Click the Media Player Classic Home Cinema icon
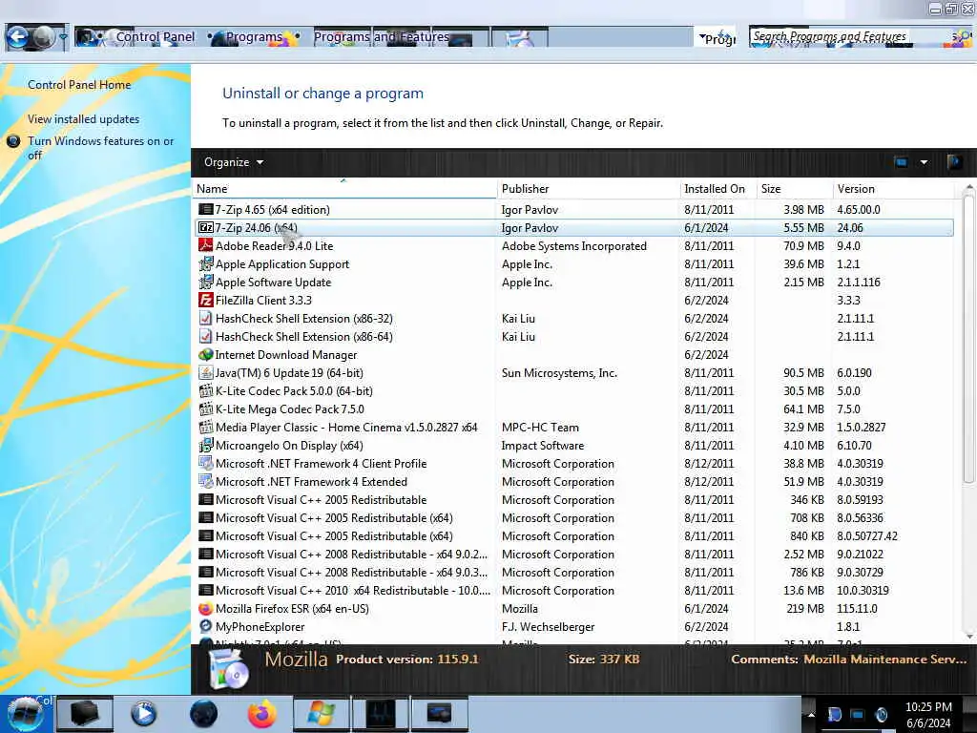 205,427
